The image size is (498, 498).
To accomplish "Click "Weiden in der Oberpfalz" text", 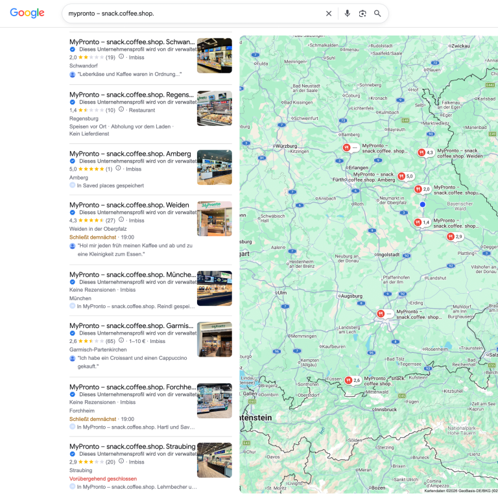I will coord(98,229).
